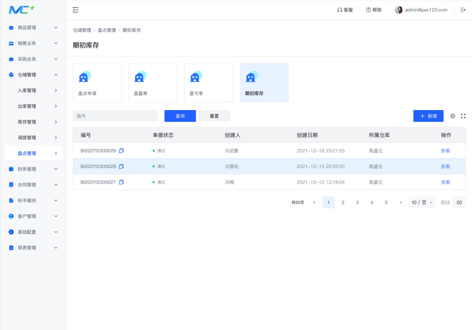
Task: Toggle fullscreen table view icon
Action: tap(463, 116)
